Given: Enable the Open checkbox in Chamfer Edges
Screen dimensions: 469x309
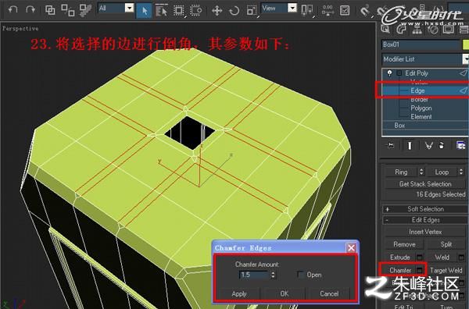Looking at the screenshot, I should (x=300, y=275).
